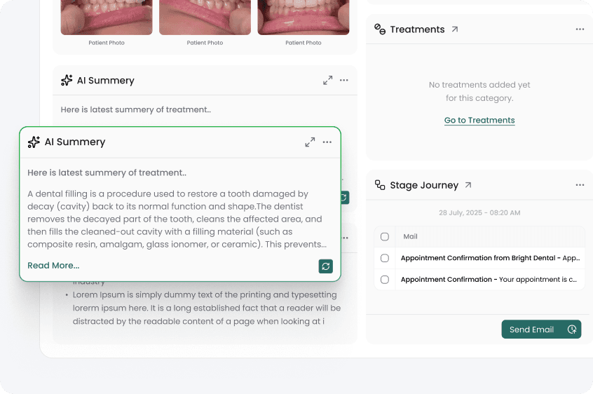
Task: Open the Stage Journey more options menu
Action: (580, 185)
